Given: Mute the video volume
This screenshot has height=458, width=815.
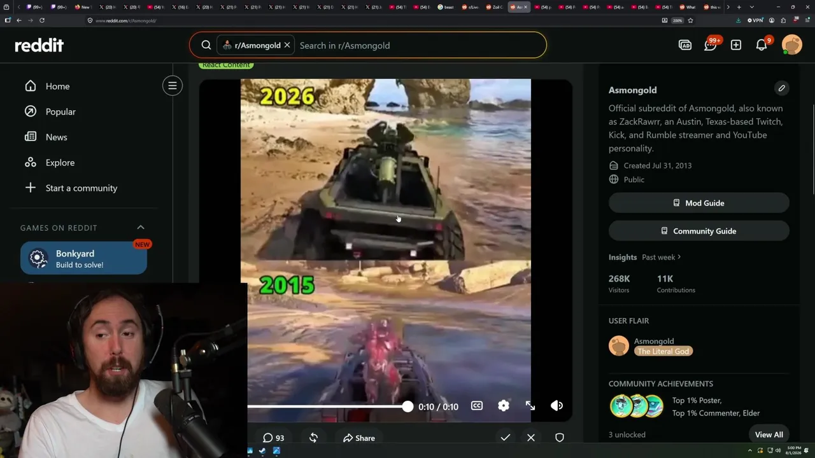Looking at the screenshot, I should pos(557,406).
